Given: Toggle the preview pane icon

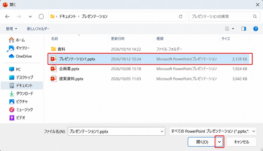Looking at the screenshot, I should tap(244, 29).
